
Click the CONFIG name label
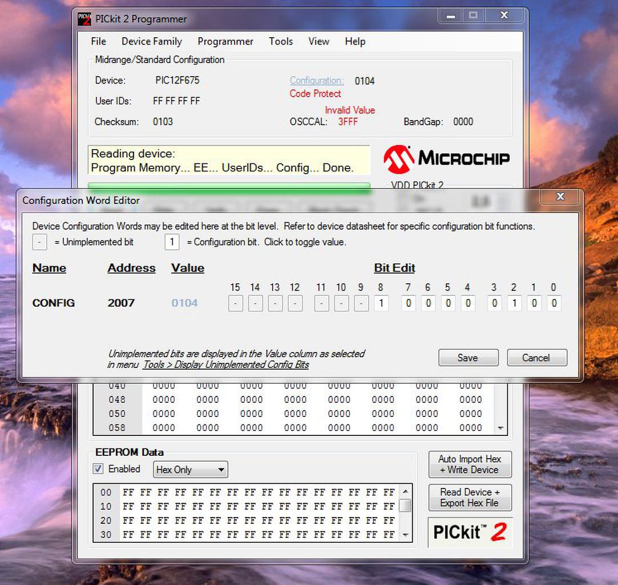(x=54, y=303)
